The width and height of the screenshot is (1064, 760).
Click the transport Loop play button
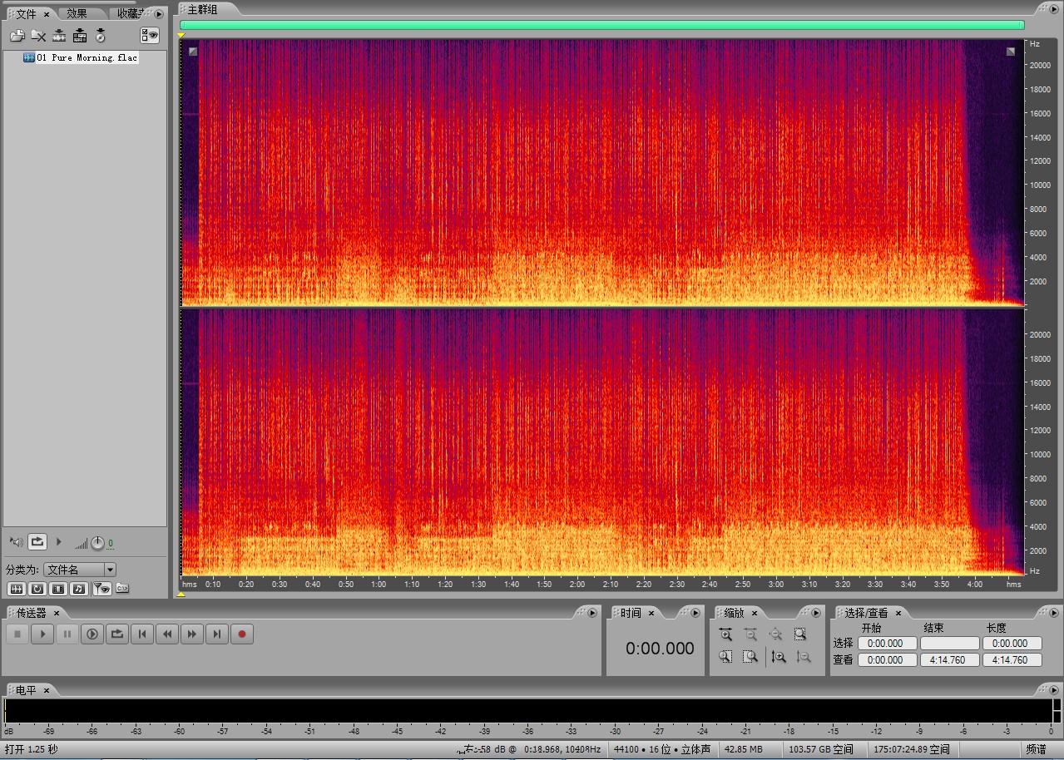point(117,634)
